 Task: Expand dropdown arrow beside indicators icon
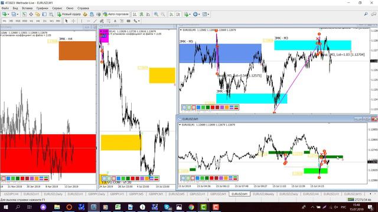click(190, 14)
